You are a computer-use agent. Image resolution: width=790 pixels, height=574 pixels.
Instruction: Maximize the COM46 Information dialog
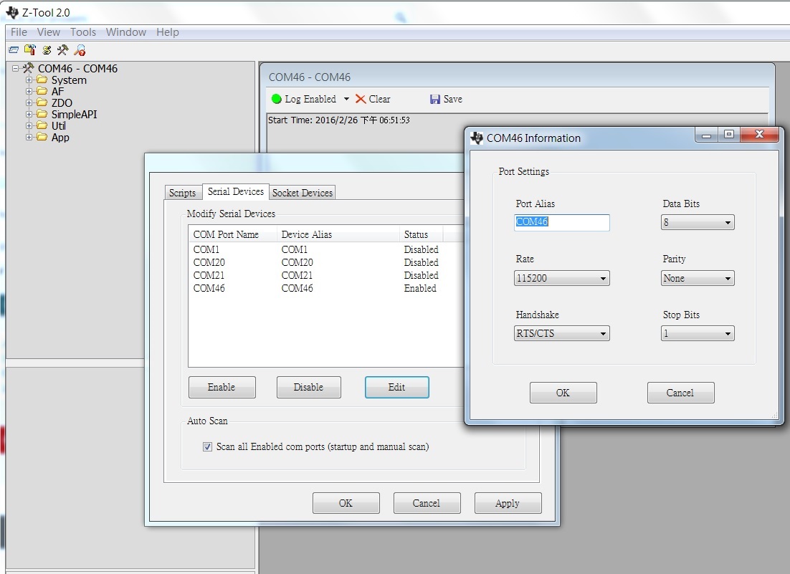tap(728, 135)
